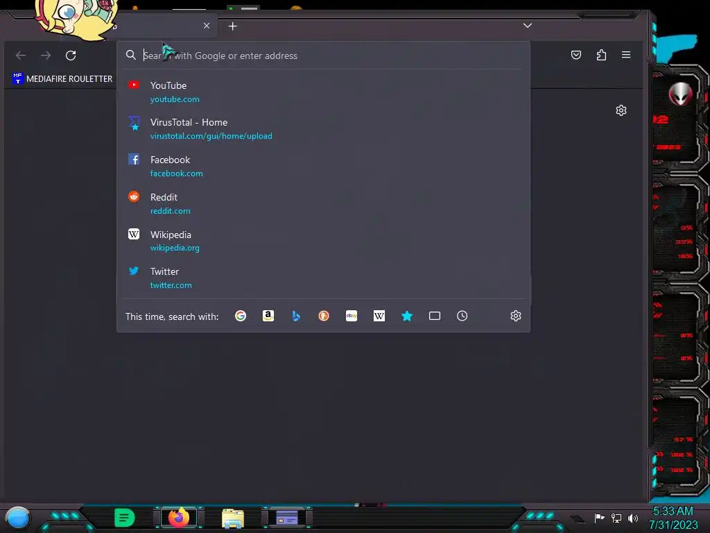Select the Facebook suggestion
710x533 pixels.
tap(323, 167)
